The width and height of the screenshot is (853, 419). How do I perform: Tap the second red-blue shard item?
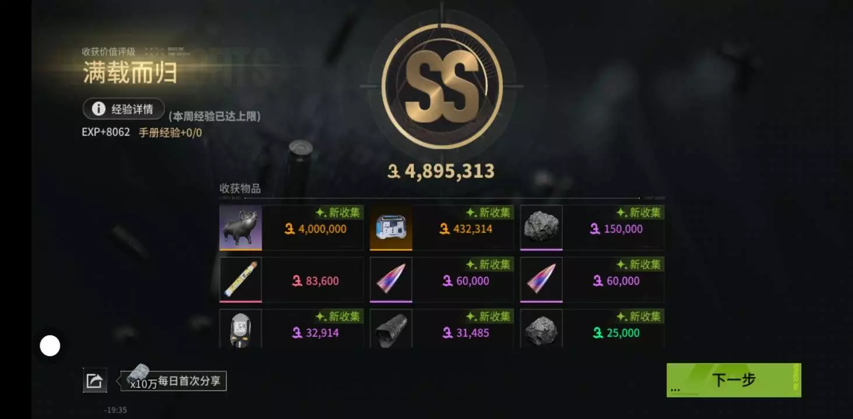541,279
